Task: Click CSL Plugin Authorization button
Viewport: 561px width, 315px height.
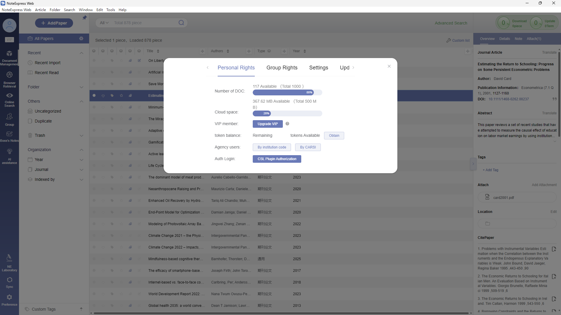Action: pos(277,159)
